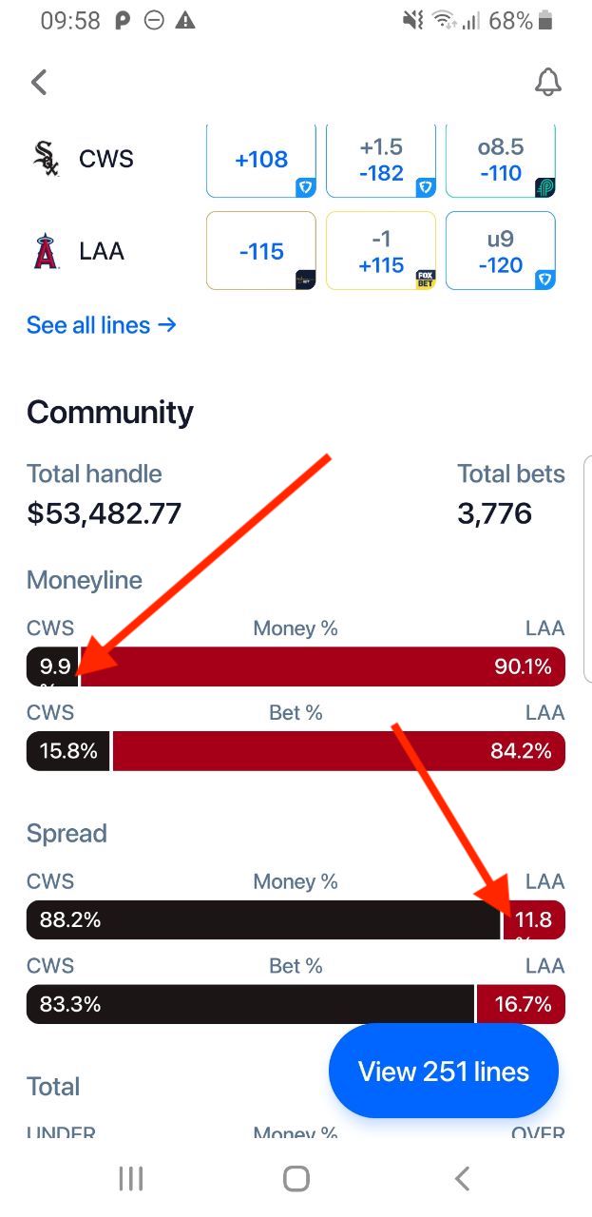Tap the Android navigation back button

[462, 1179]
